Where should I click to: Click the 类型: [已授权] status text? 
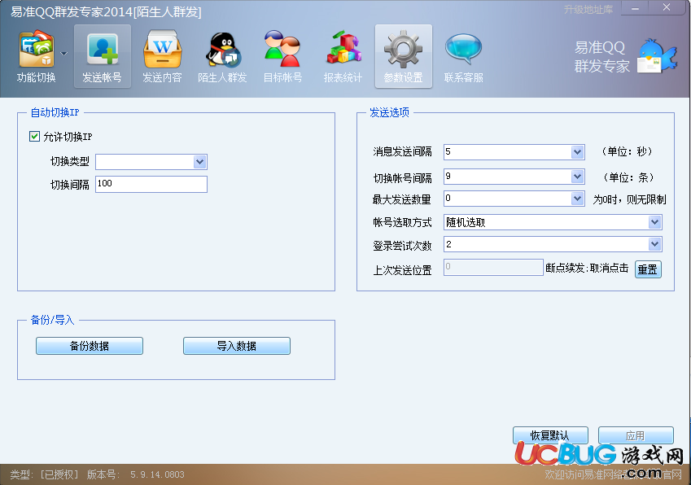point(44,474)
